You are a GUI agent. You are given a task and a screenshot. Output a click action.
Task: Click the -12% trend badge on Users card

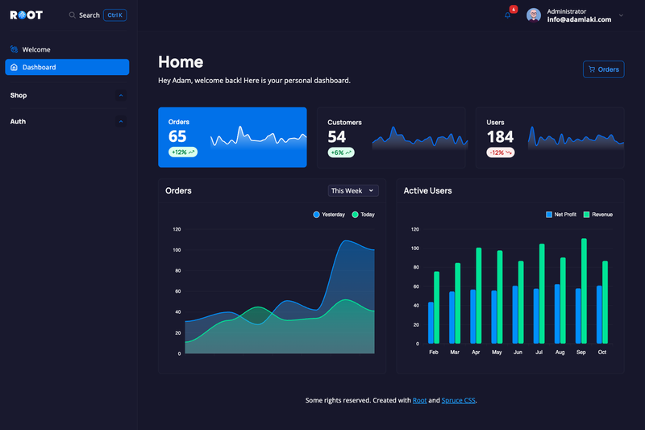[x=500, y=152]
